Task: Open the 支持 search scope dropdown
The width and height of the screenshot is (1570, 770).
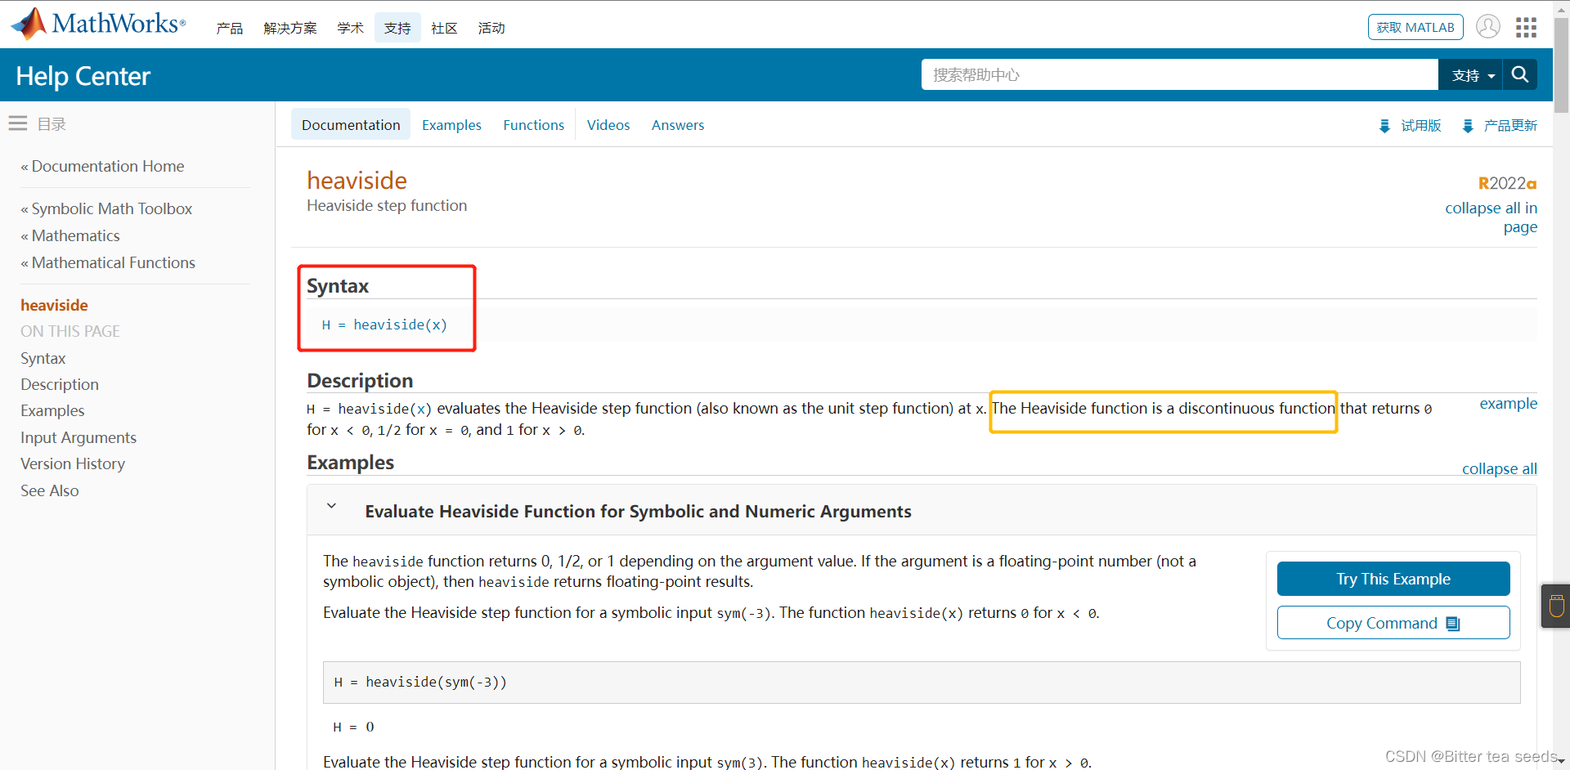Action: (x=1471, y=74)
